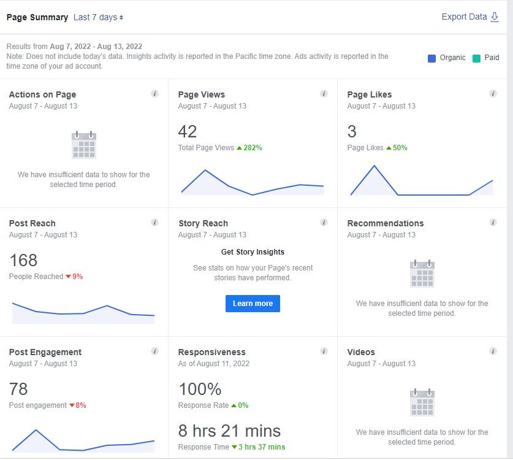This screenshot has height=460, width=513.
Task: Click info icon on Post Reach card
Action: [154, 223]
